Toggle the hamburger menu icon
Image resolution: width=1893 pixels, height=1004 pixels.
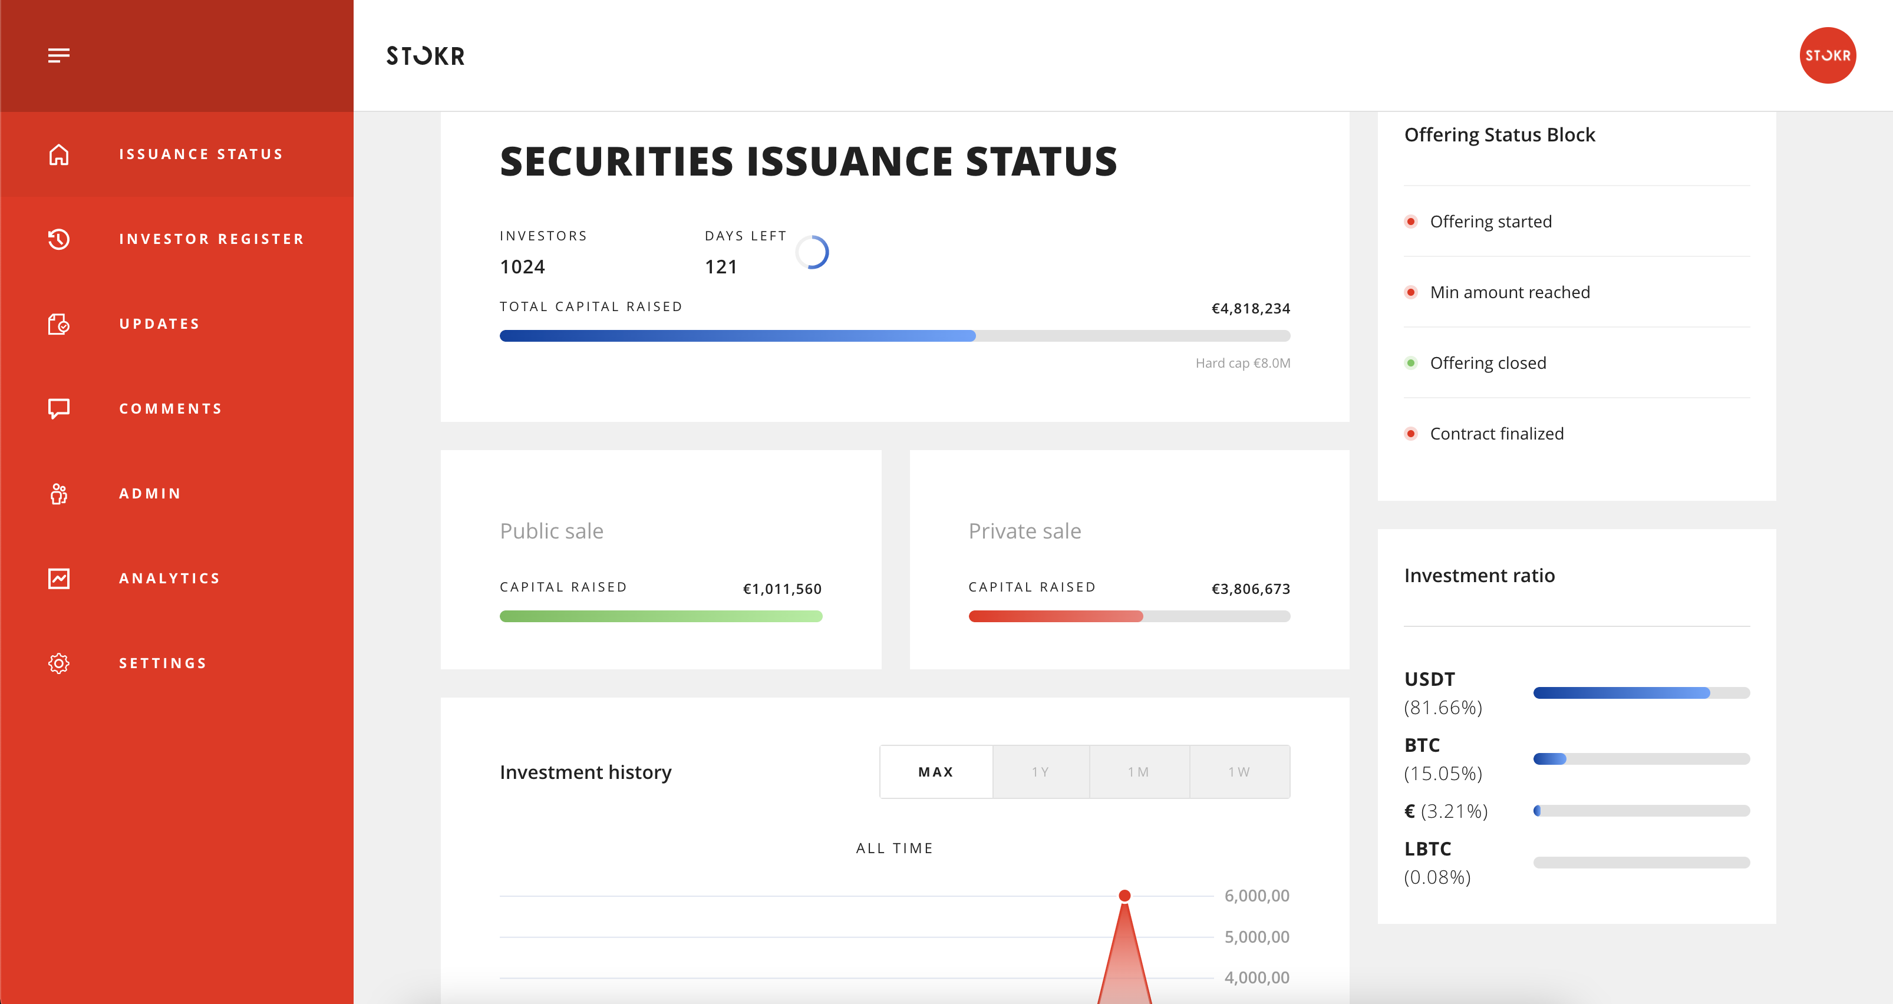(59, 55)
